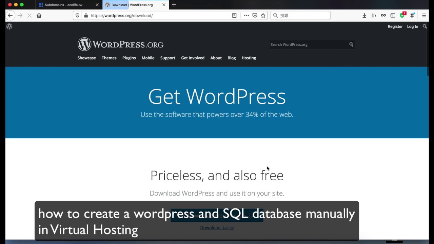Open the Get Involved nav link
434x244 pixels.
point(193,58)
